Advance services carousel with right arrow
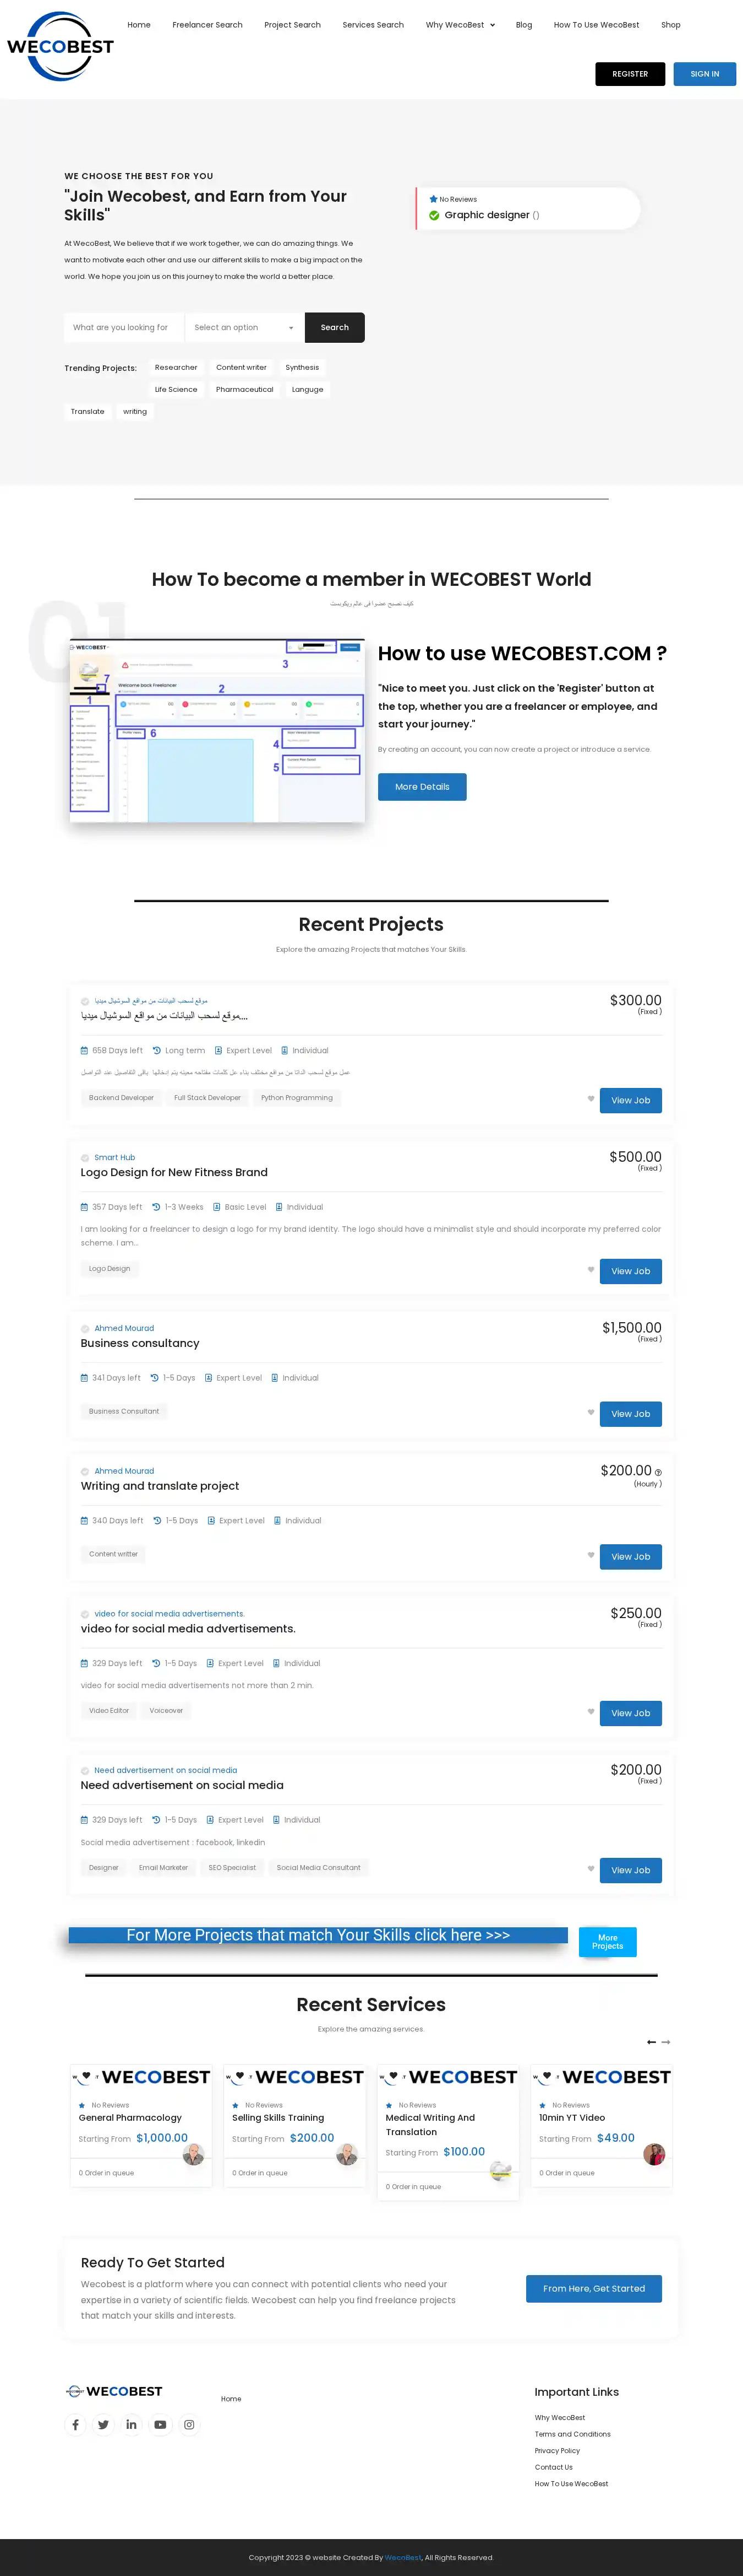Screen dimensions: 743x2576 pos(666,2042)
